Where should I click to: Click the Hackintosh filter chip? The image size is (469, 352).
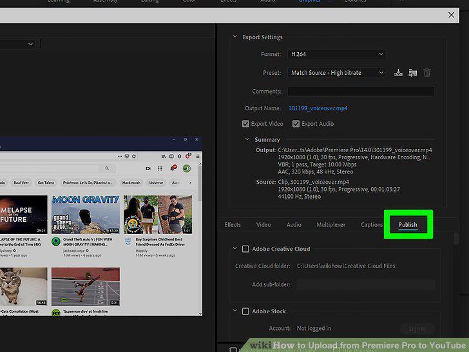pyautogui.click(x=131, y=182)
